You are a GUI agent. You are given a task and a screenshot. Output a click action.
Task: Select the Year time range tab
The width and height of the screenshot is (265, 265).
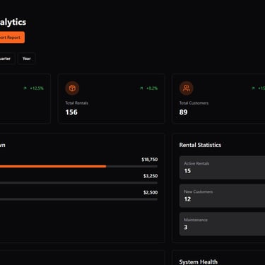coord(26,59)
